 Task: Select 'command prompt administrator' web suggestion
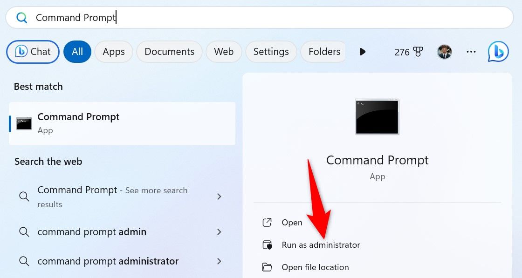[108, 261]
